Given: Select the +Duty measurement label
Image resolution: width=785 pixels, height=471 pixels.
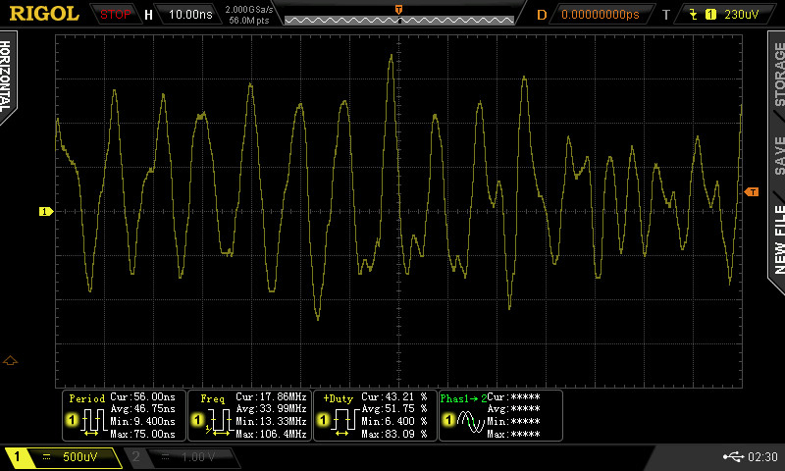Looking at the screenshot, I should 338,398.
